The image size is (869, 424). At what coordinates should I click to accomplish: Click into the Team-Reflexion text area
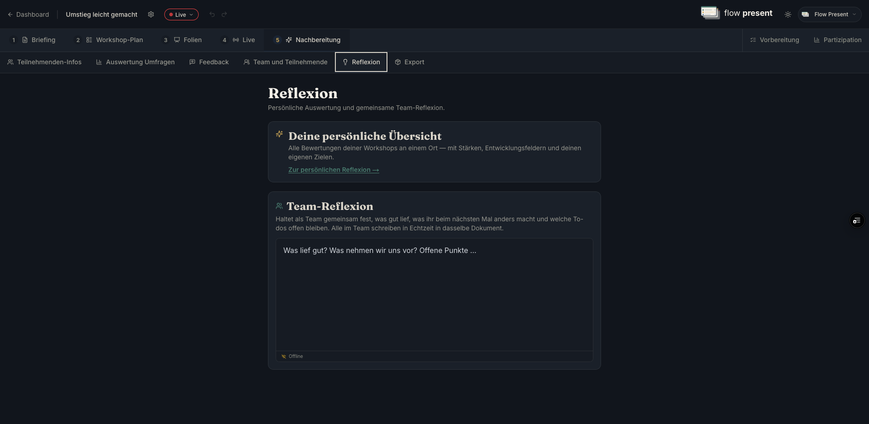pos(434,295)
